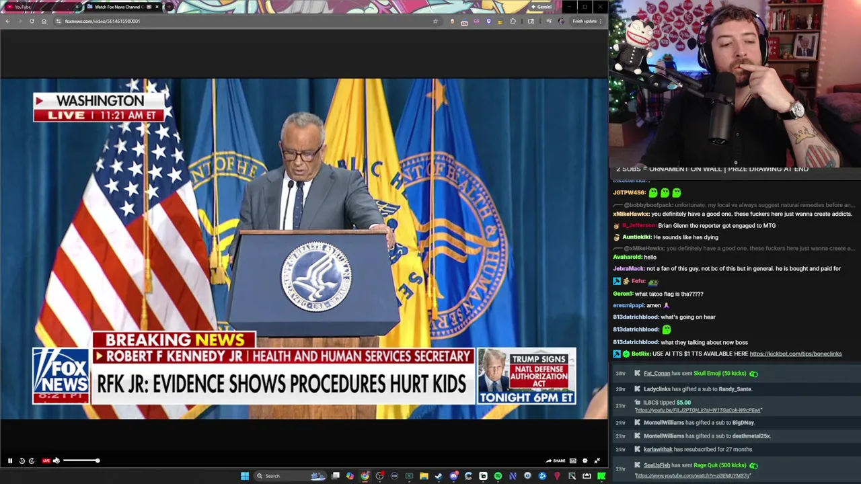Pause the Fox News video

click(10, 460)
